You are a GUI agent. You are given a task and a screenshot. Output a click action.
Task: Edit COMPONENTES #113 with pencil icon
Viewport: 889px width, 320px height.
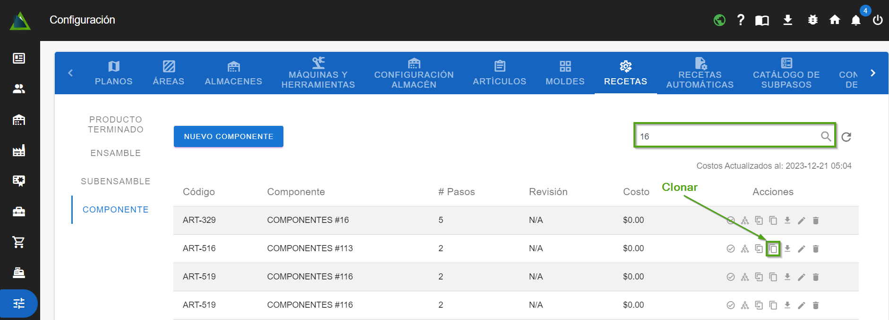pyautogui.click(x=801, y=249)
